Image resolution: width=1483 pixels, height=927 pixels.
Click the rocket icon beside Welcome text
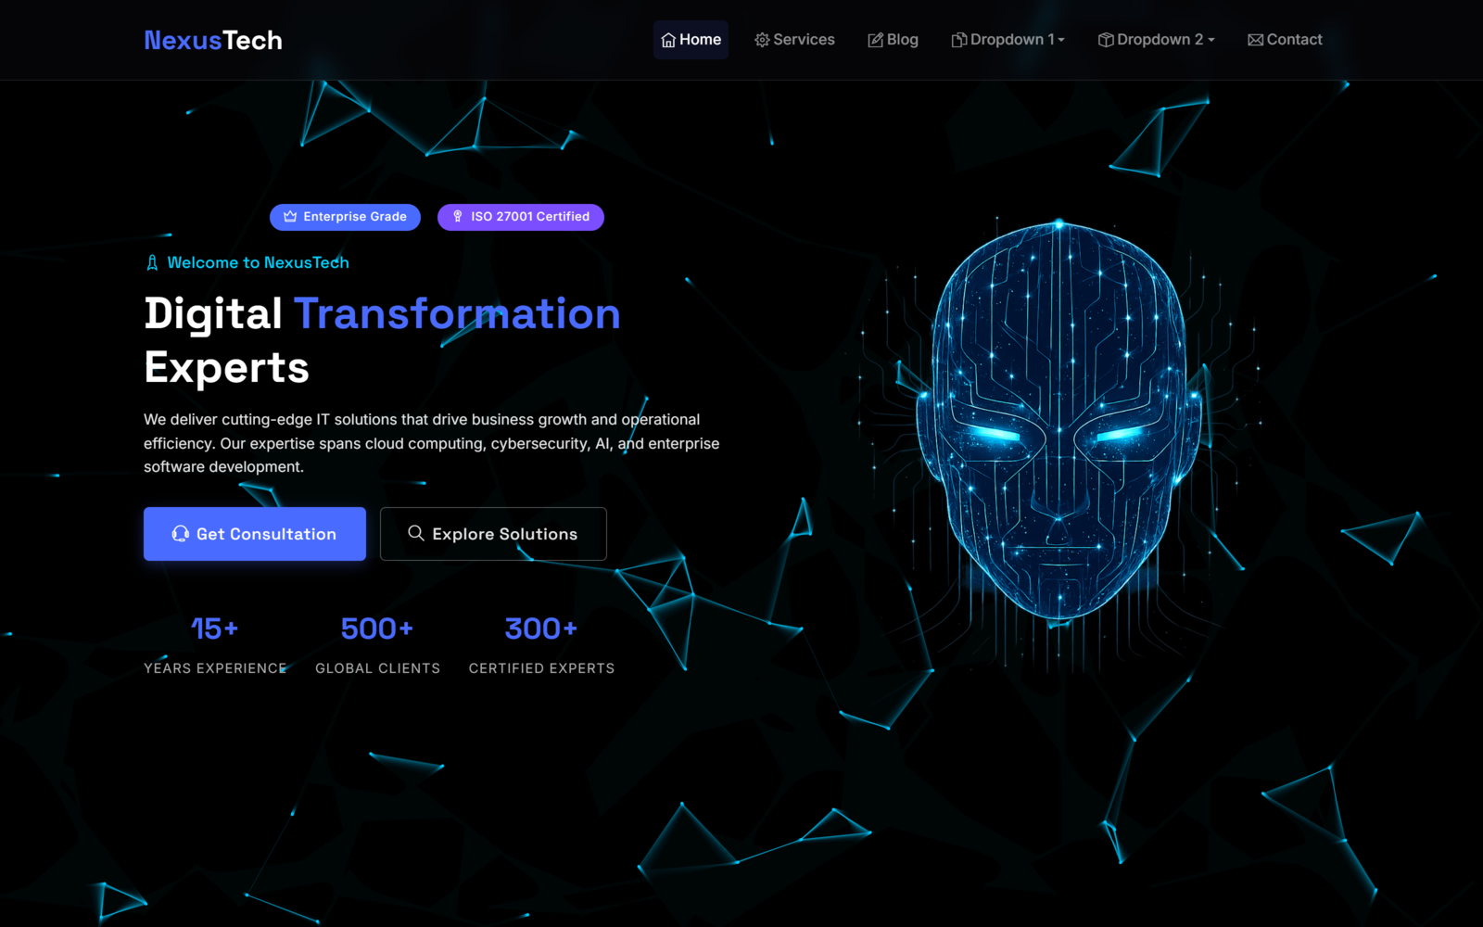152,263
